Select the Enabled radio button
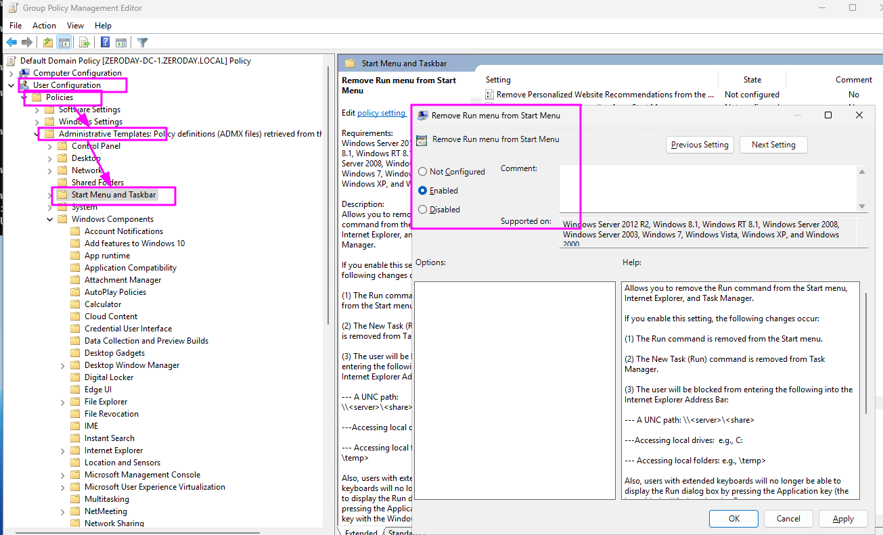 point(423,191)
